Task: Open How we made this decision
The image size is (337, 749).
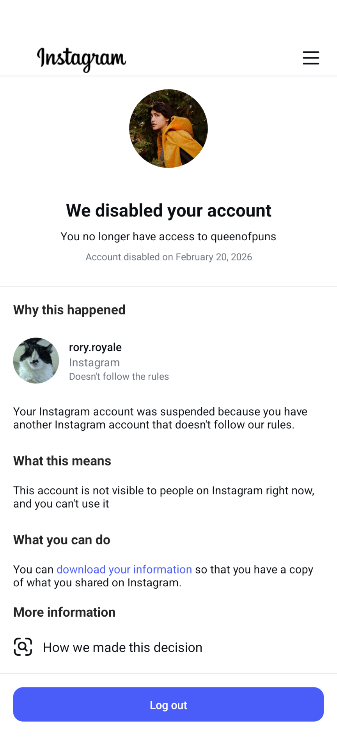Action: (122, 648)
